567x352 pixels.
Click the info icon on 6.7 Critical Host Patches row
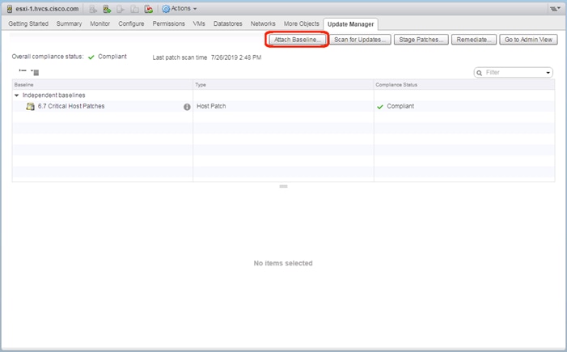(x=187, y=107)
